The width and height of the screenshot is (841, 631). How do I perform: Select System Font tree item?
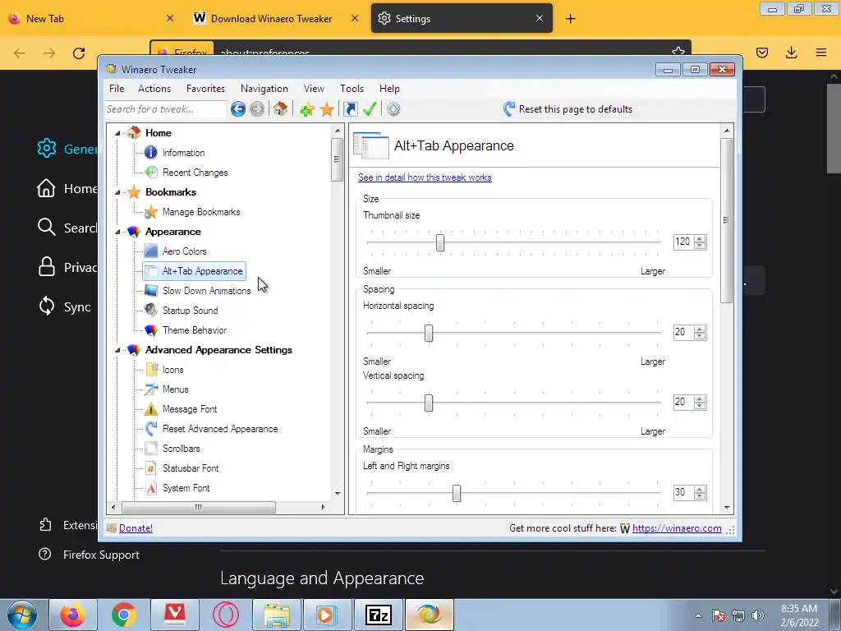point(186,488)
